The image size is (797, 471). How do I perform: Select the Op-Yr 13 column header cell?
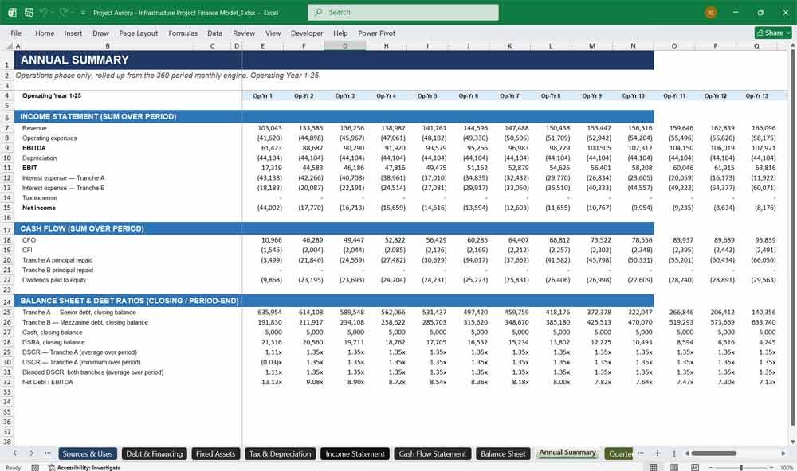pyautogui.click(x=756, y=96)
